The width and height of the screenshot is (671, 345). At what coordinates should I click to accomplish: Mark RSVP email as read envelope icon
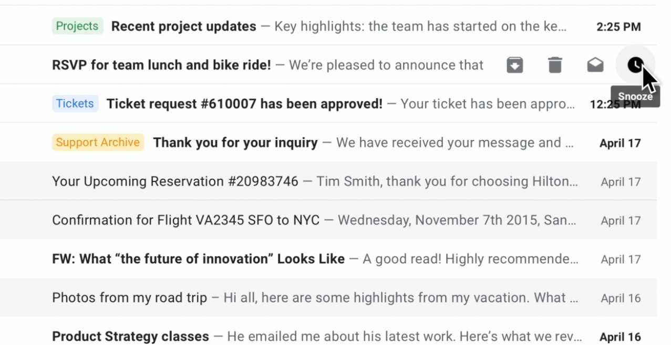[595, 65]
